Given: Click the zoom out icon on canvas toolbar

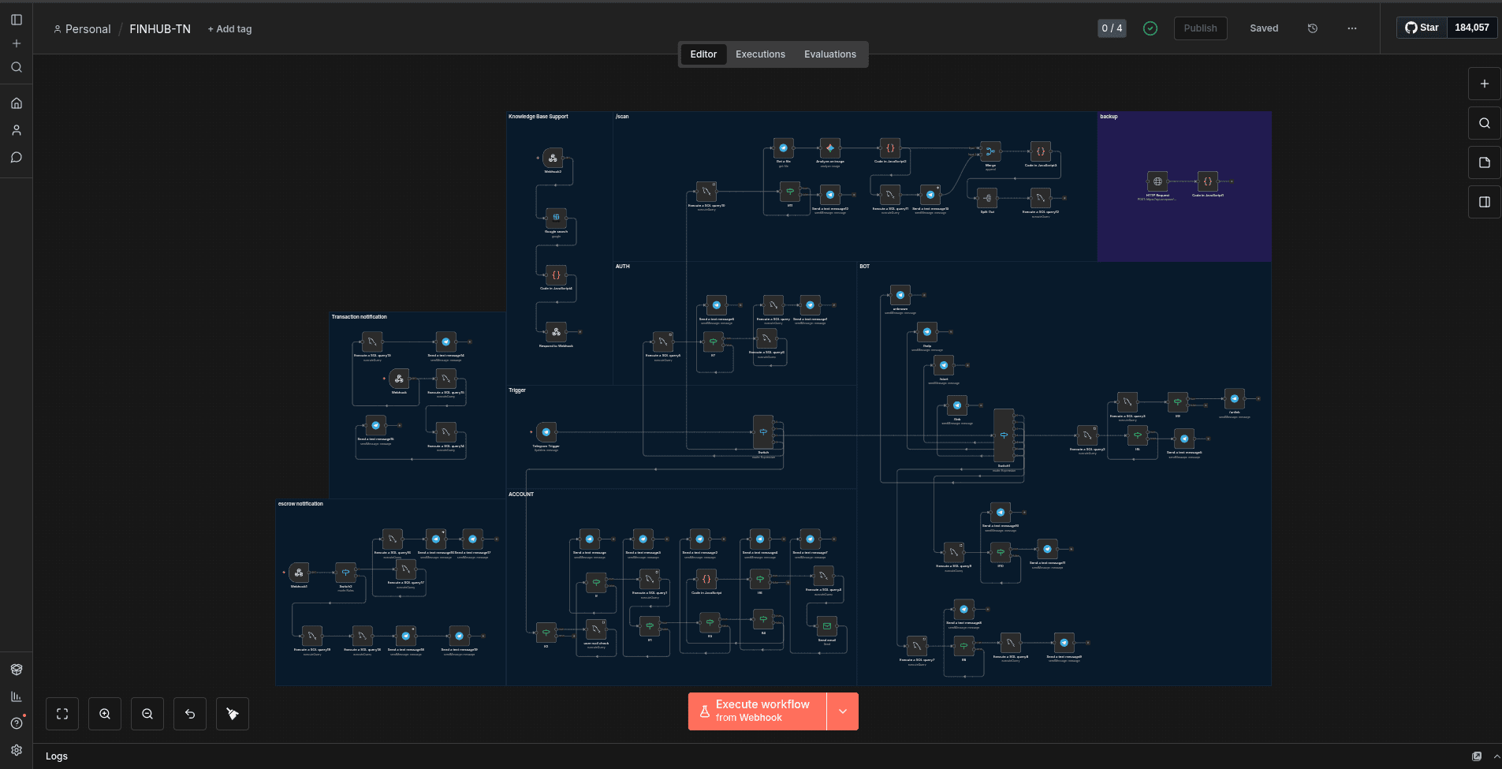Looking at the screenshot, I should [147, 713].
